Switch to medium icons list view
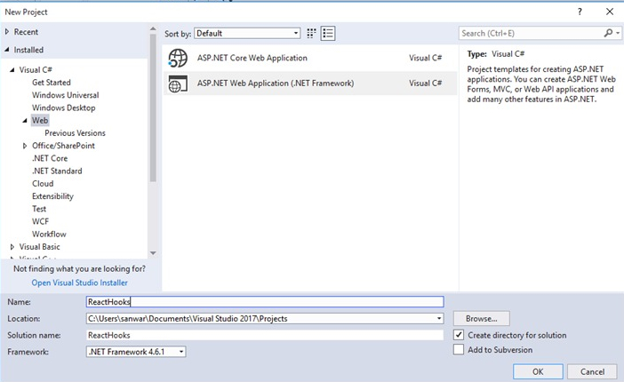The image size is (624, 382). 328,34
